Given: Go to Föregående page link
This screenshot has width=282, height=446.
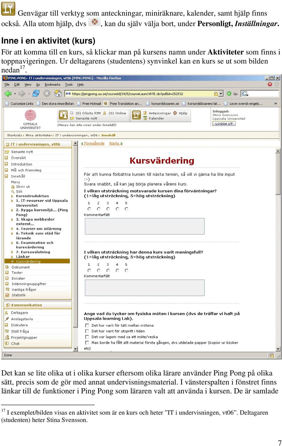Looking at the screenshot, I should point(93,143).
